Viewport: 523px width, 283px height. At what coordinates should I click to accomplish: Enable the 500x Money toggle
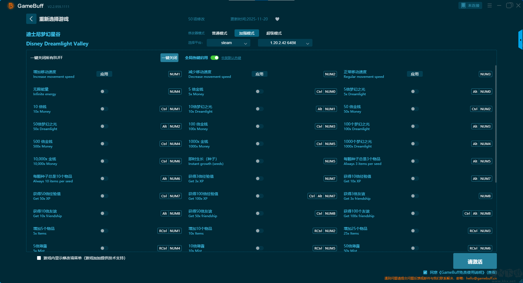[x=104, y=144]
